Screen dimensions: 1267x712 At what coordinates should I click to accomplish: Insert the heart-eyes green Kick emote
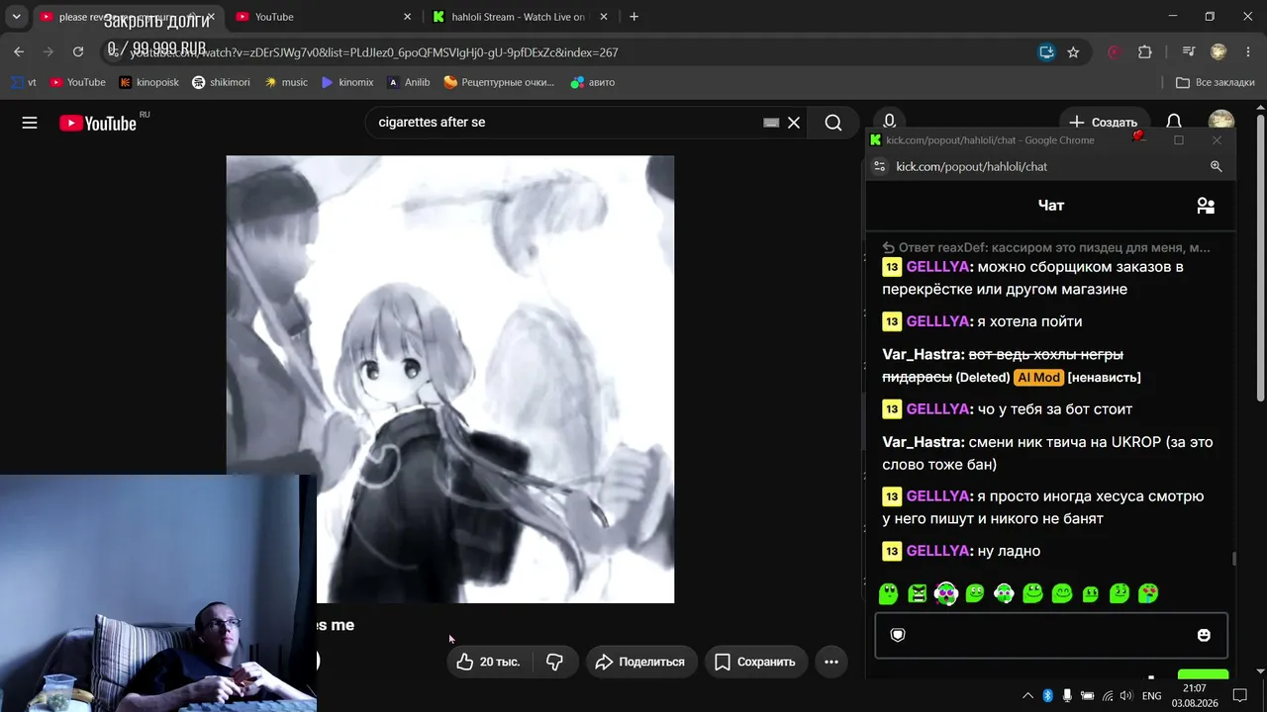(x=1148, y=593)
